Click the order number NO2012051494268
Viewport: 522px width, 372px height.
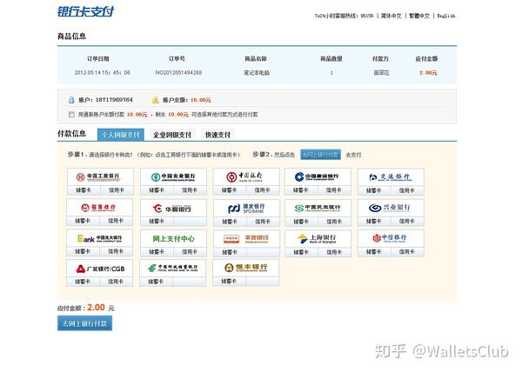pos(178,72)
